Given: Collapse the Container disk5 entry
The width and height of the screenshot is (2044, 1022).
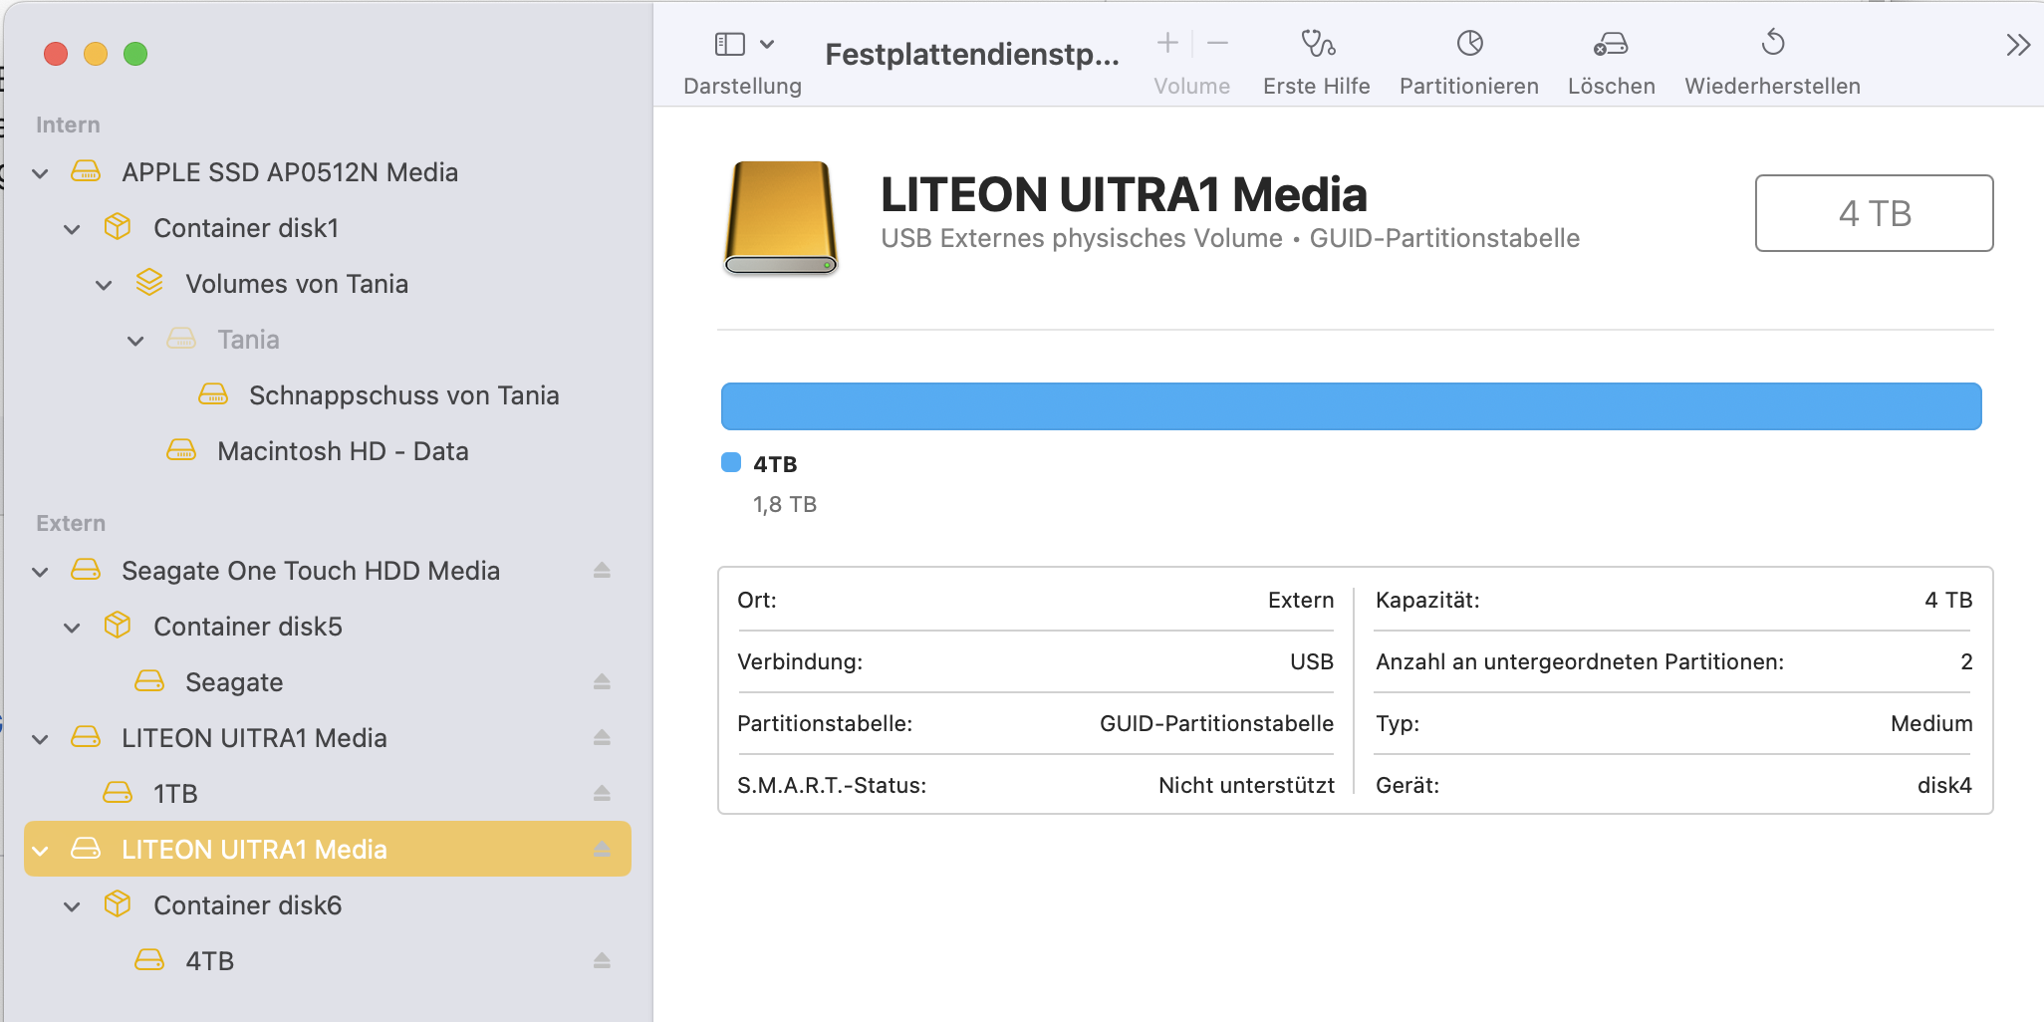Looking at the screenshot, I should tap(72, 628).
